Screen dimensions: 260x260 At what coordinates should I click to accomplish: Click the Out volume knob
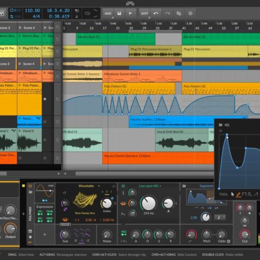tap(245, 234)
